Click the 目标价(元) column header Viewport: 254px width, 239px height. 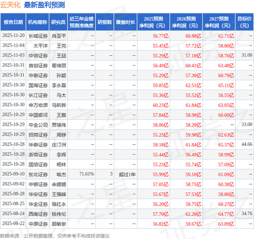(245, 22)
